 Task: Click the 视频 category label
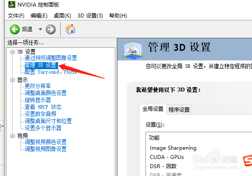click(22, 136)
